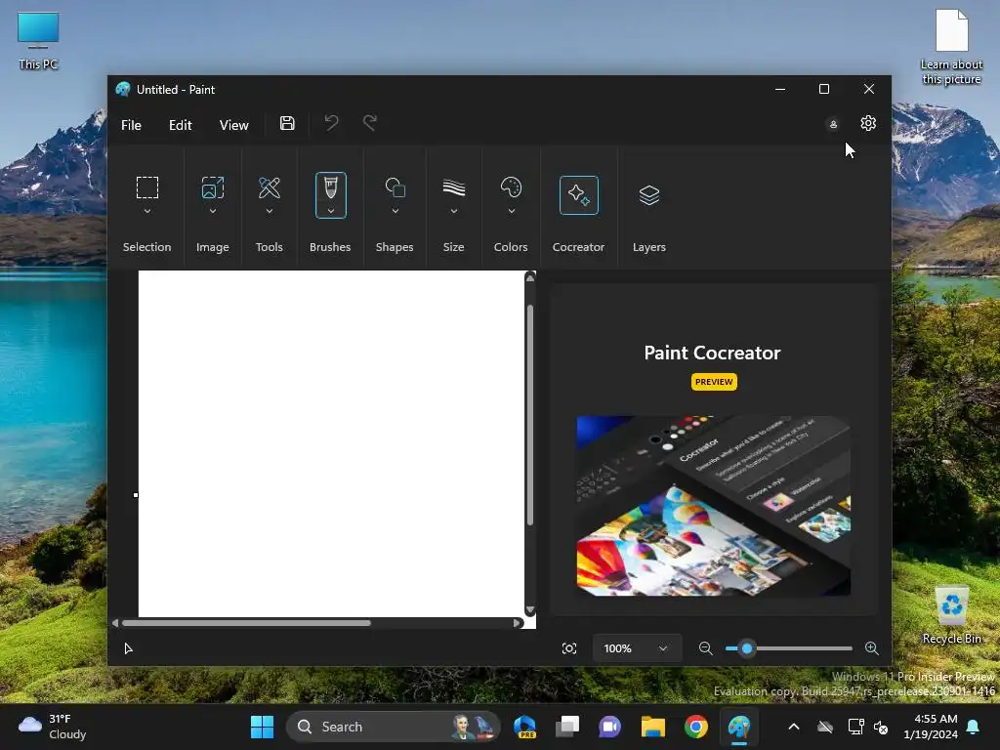This screenshot has height=750, width=1000.
Task: Click the Image resize icon
Action: point(212,187)
